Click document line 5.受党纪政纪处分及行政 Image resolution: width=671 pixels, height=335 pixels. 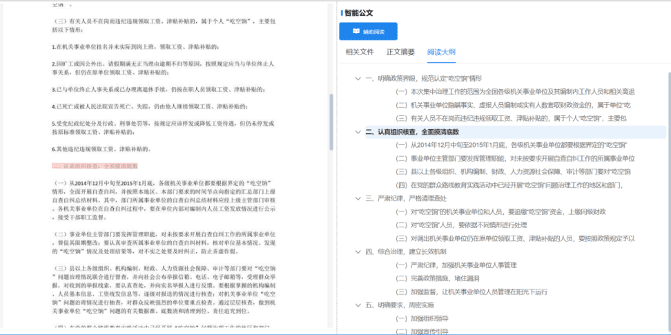(163, 128)
